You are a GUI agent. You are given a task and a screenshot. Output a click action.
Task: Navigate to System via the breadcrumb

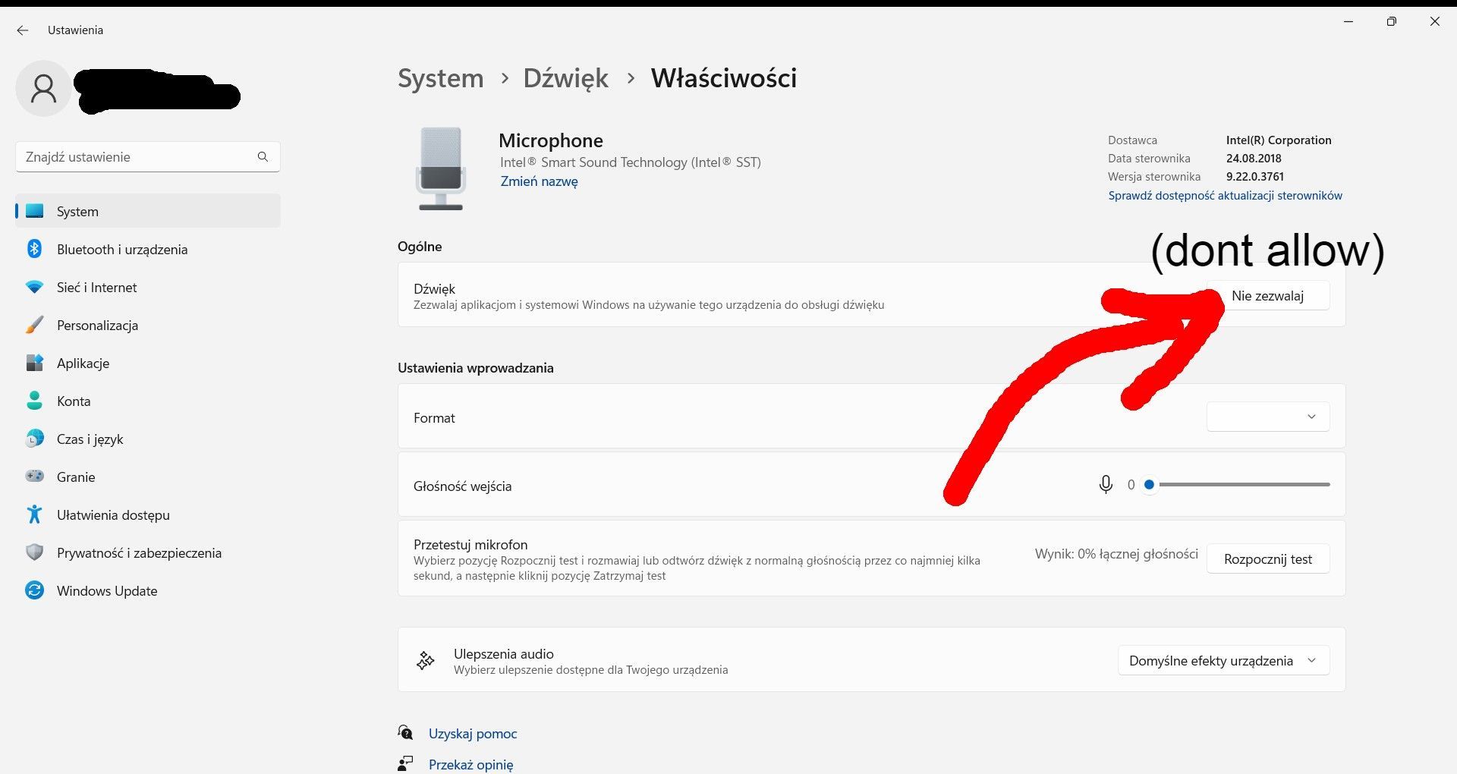coord(440,77)
